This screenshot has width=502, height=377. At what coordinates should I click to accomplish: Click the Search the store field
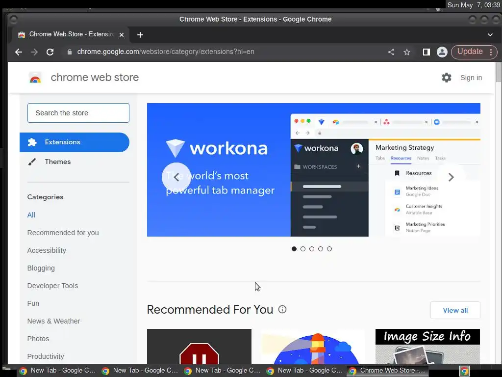tap(78, 113)
